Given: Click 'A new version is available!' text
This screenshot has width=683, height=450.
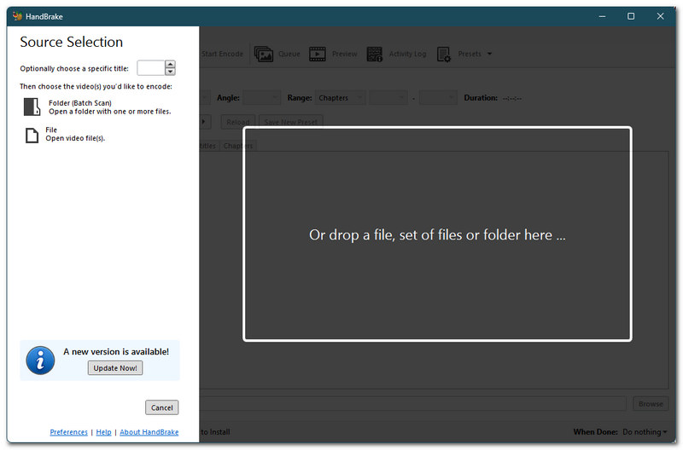Looking at the screenshot, I should 116,351.
